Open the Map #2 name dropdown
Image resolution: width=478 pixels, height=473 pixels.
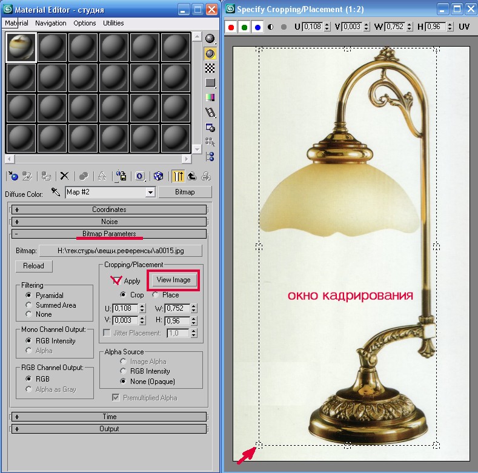point(150,193)
